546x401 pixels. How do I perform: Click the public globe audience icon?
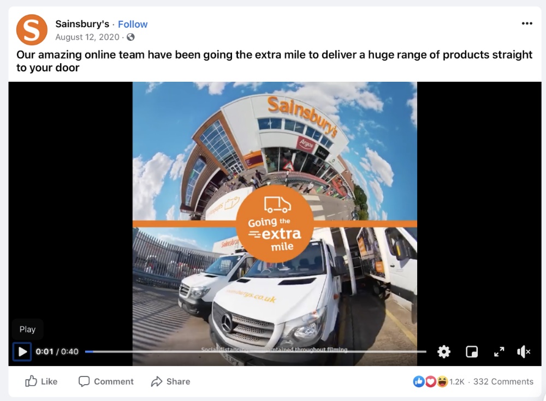(130, 37)
